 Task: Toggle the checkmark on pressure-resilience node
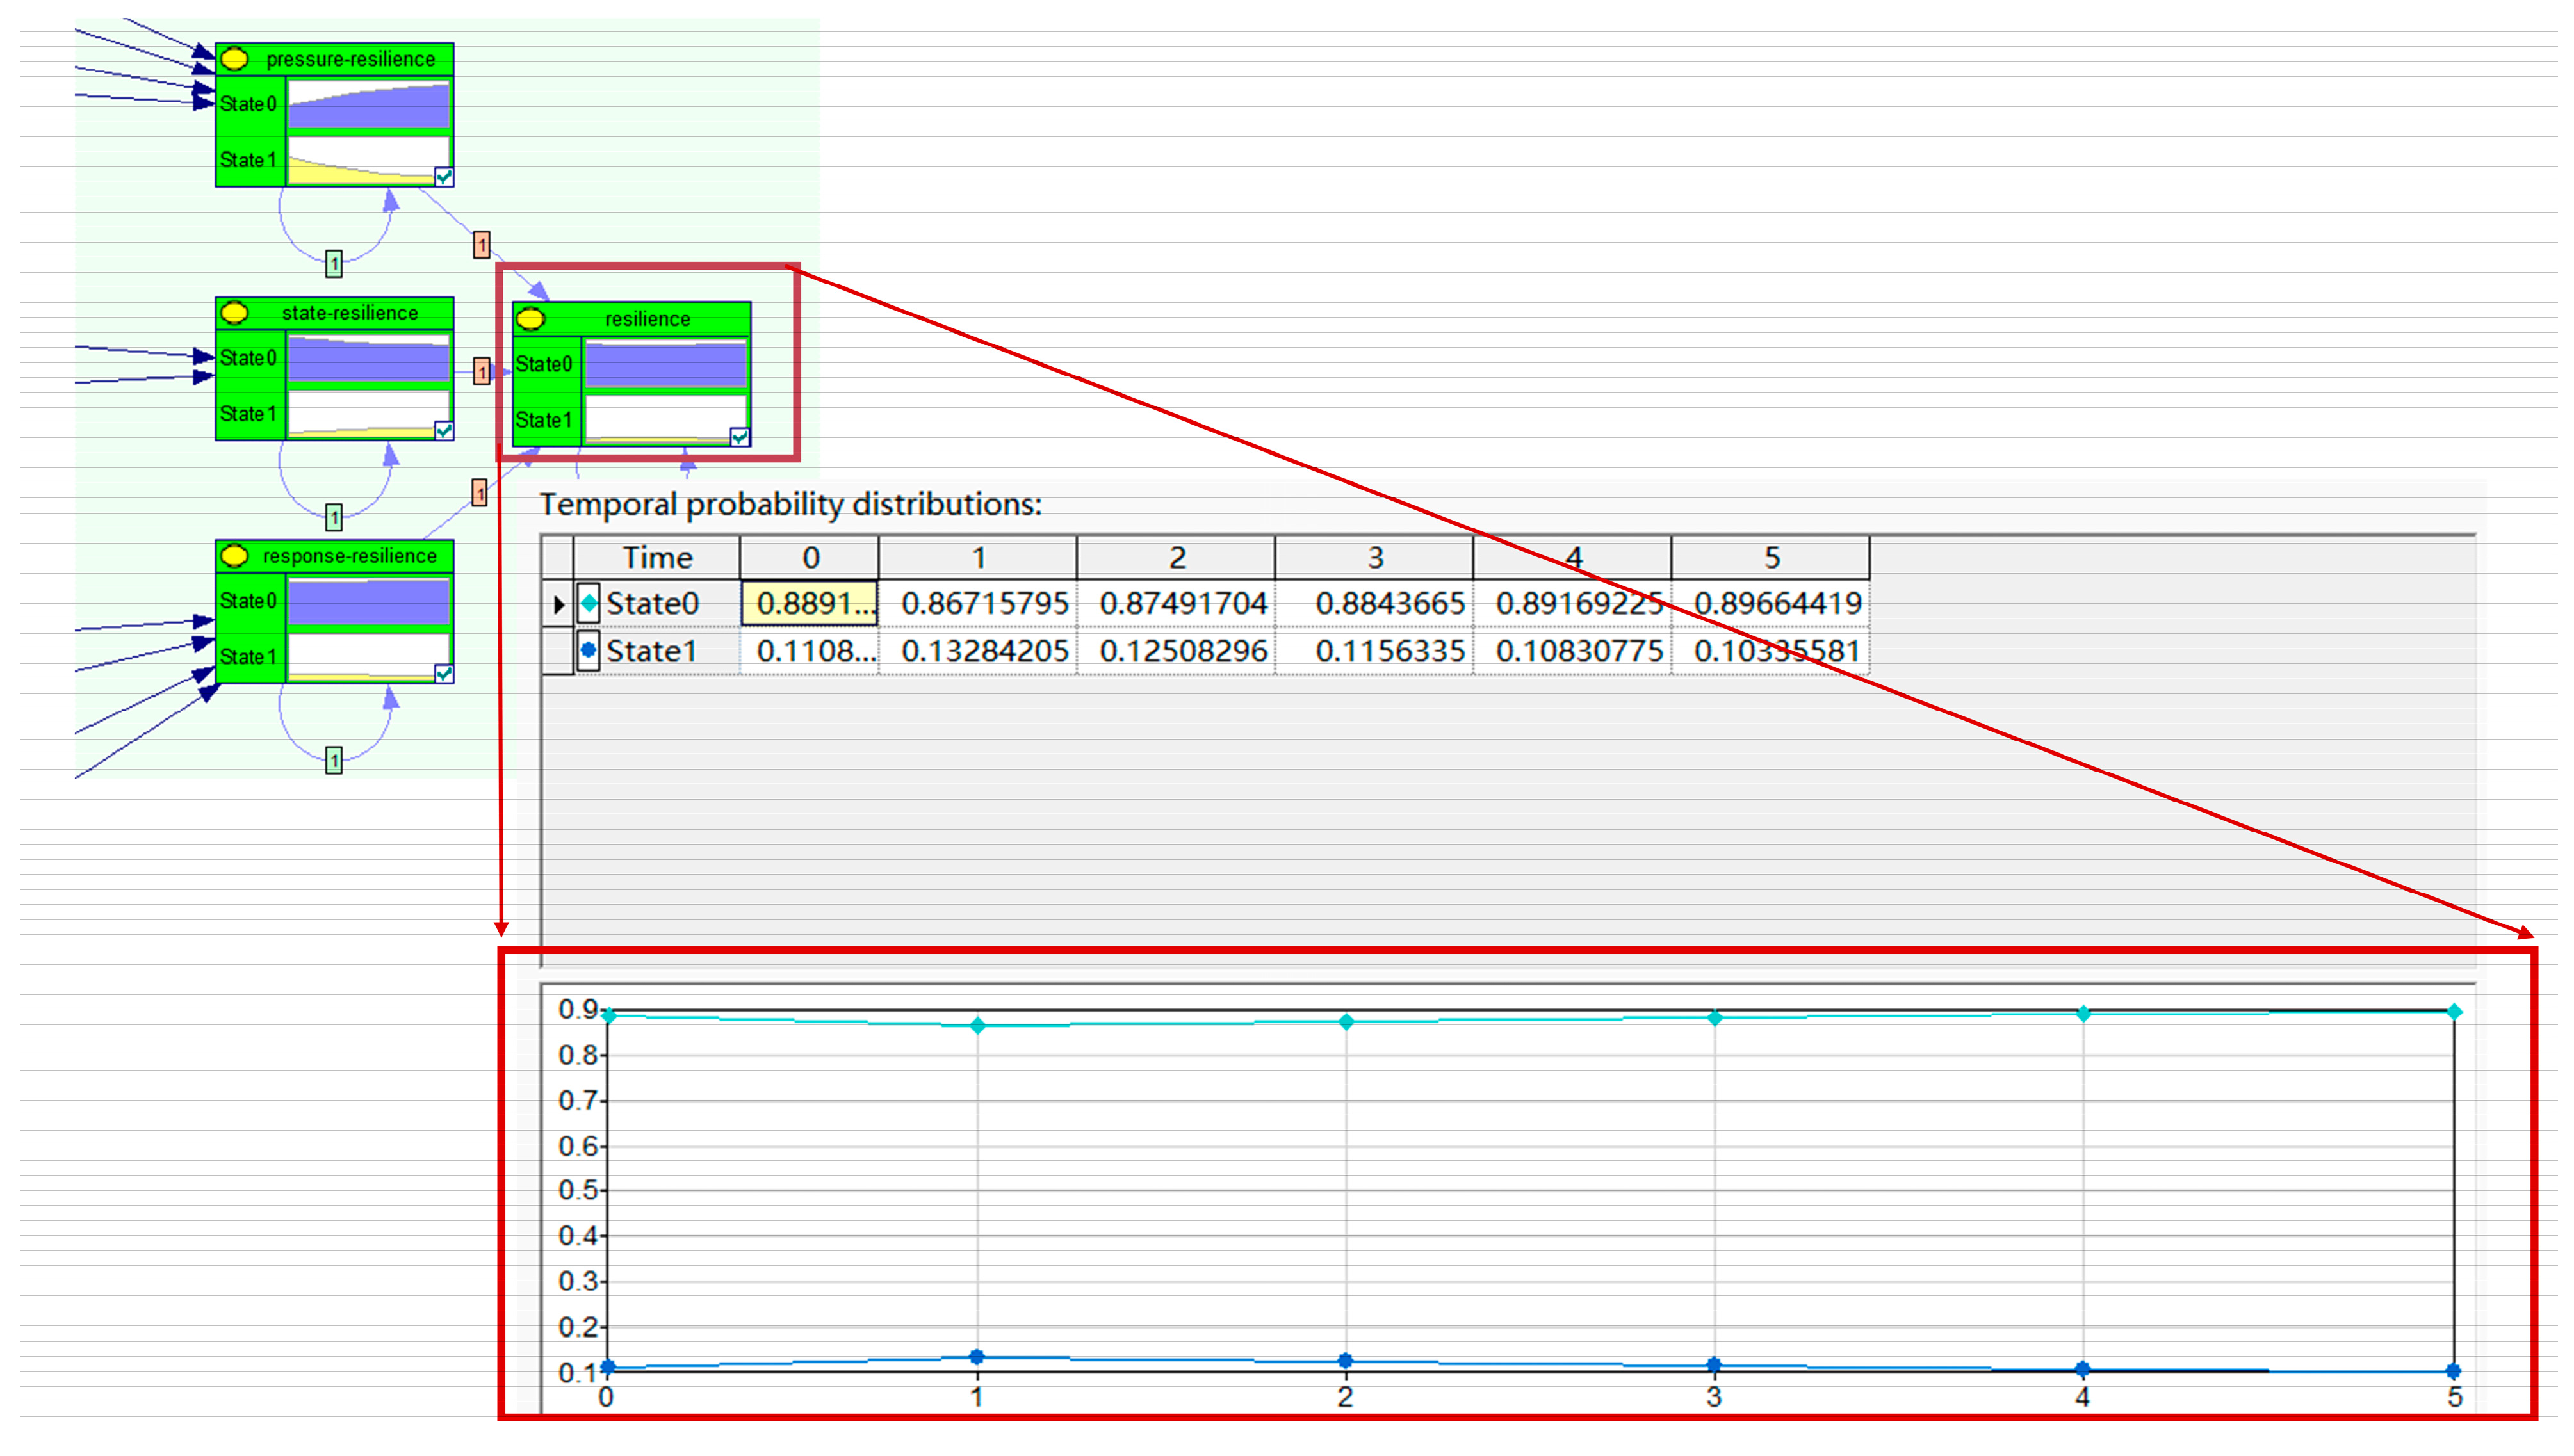click(x=444, y=177)
